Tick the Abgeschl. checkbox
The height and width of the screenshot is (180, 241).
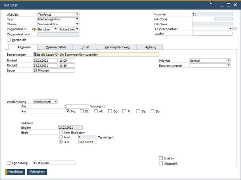tap(161, 164)
